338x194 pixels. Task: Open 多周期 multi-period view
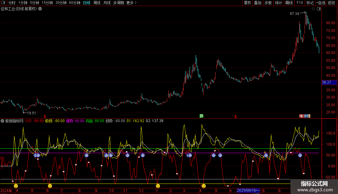tap(118, 3)
